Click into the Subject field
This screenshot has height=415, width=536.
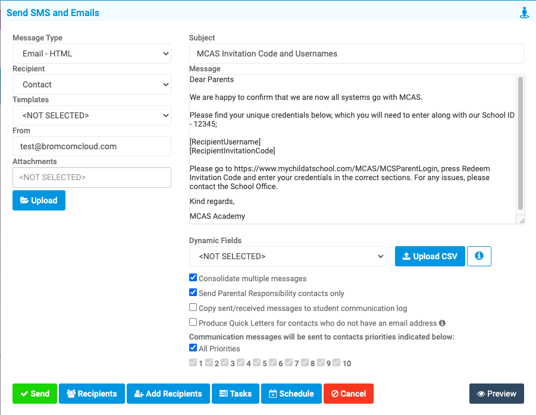[x=356, y=54]
